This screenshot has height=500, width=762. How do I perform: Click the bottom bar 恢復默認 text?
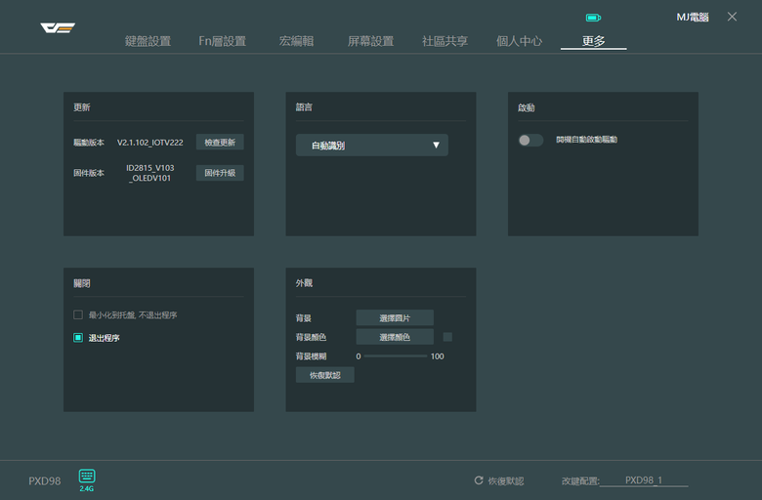506,480
